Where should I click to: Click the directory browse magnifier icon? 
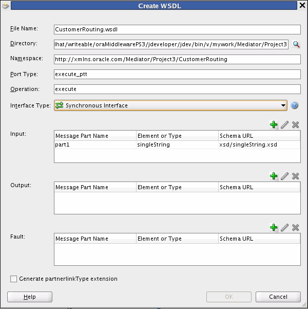pos(296,44)
